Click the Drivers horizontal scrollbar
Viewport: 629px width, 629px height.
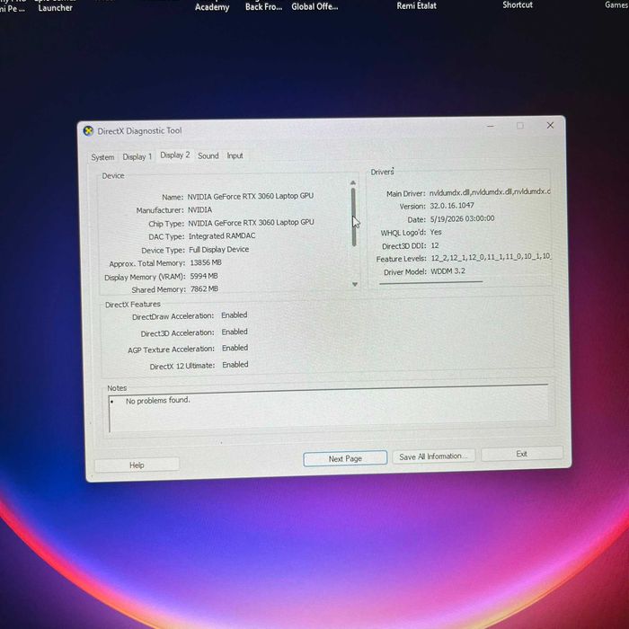(x=430, y=282)
